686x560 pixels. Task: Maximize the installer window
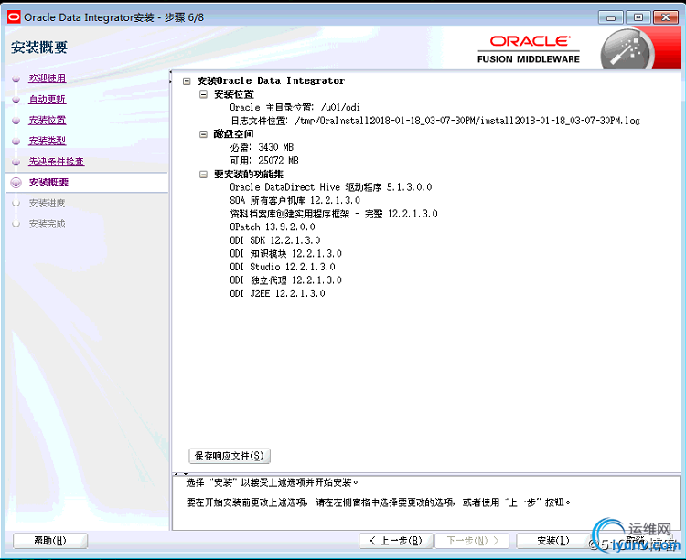point(638,17)
